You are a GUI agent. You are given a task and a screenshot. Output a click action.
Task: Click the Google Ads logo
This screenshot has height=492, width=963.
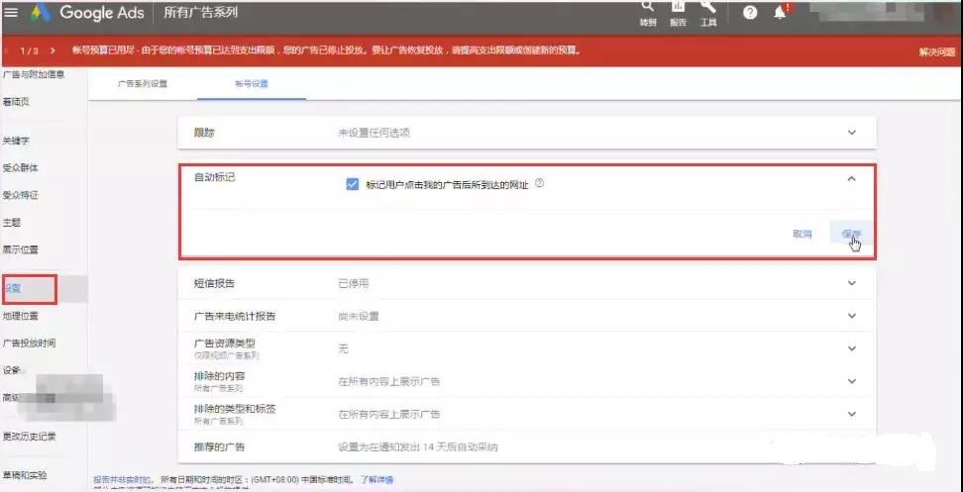[x=86, y=12]
